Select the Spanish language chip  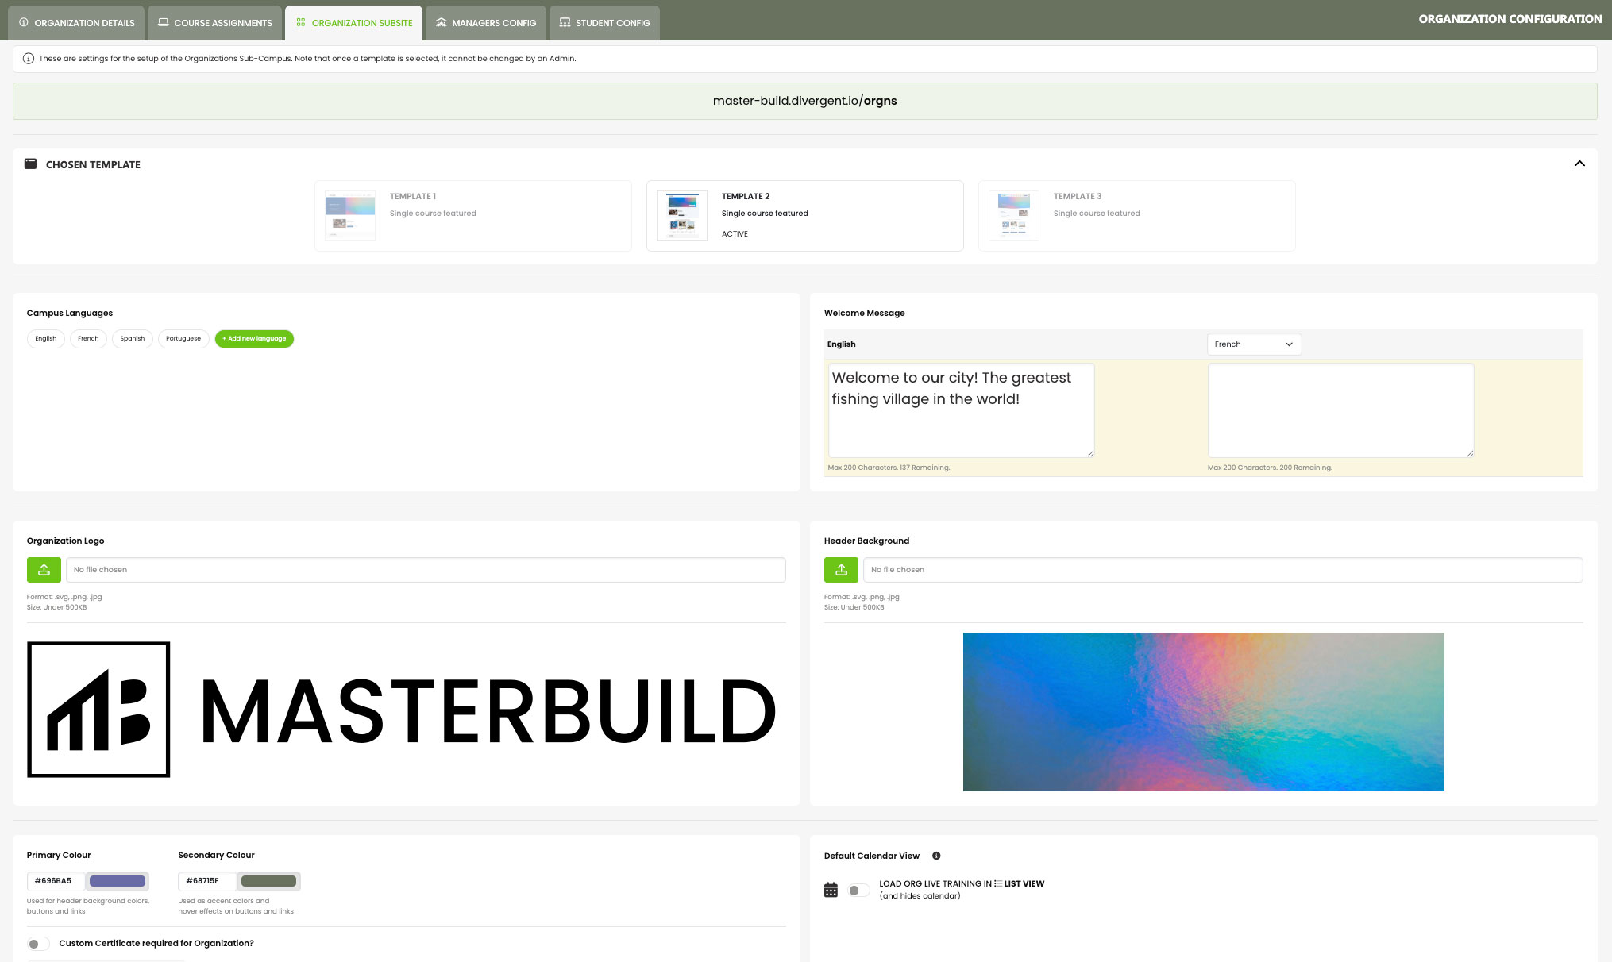tap(132, 338)
